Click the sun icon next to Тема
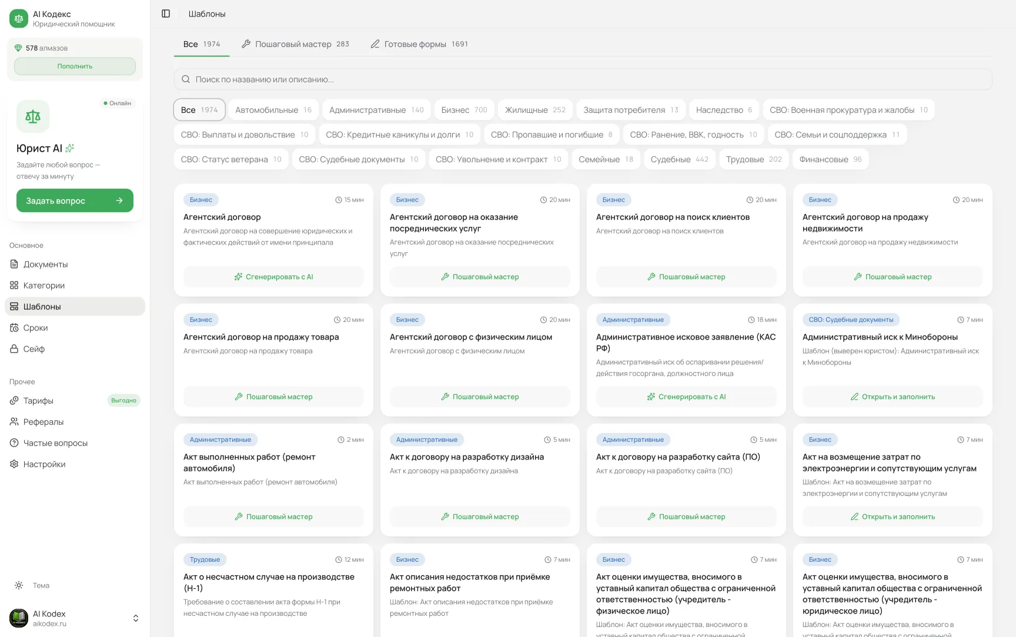 (19, 585)
